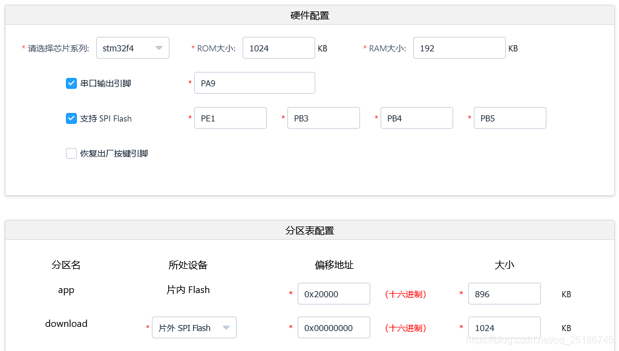The image size is (619, 351).
Task: Toggle the 串口输出引脚 checkbox
Action: click(71, 83)
